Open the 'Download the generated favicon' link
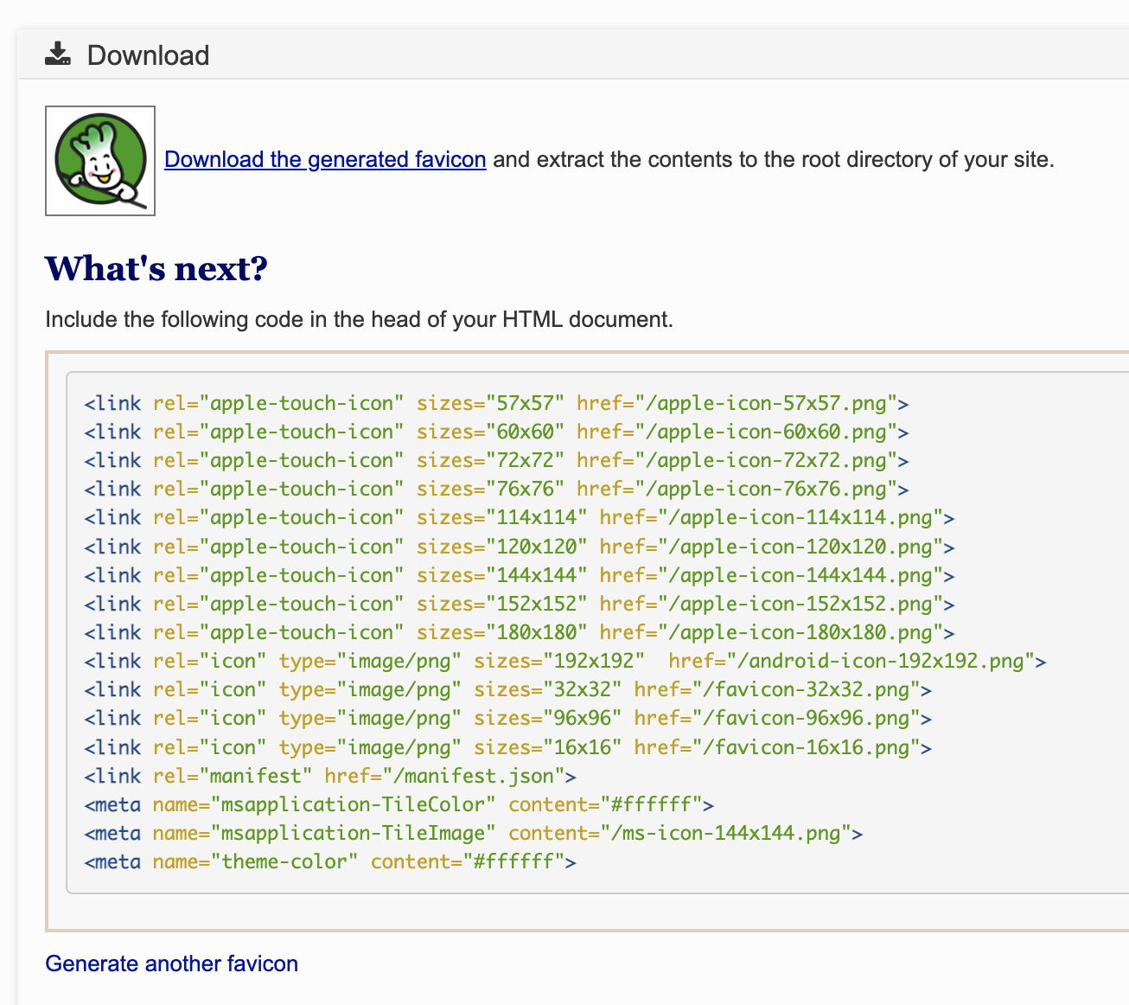The width and height of the screenshot is (1129, 1005). (x=325, y=159)
